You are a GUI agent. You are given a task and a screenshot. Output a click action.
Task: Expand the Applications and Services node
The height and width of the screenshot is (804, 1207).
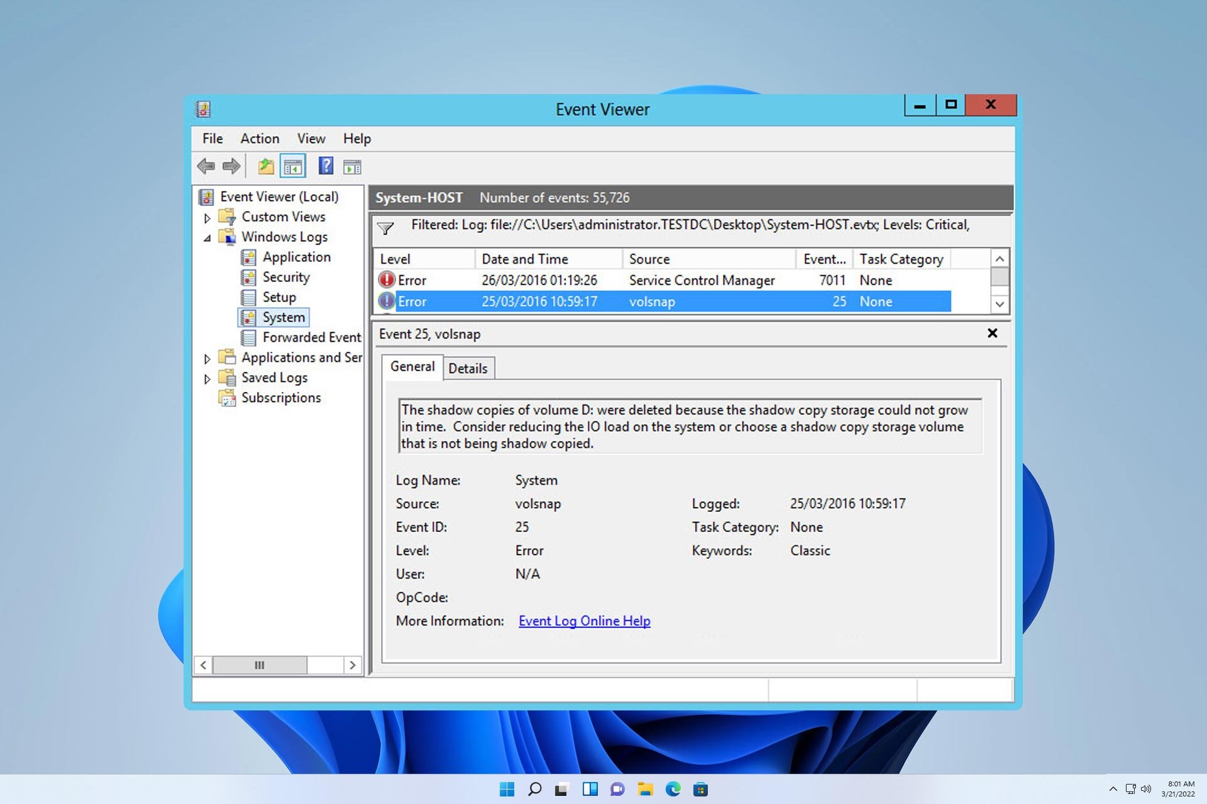pyautogui.click(x=206, y=357)
